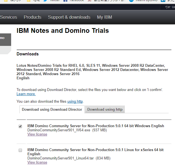Click the world map region icon

pyautogui.click(x=168, y=7)
